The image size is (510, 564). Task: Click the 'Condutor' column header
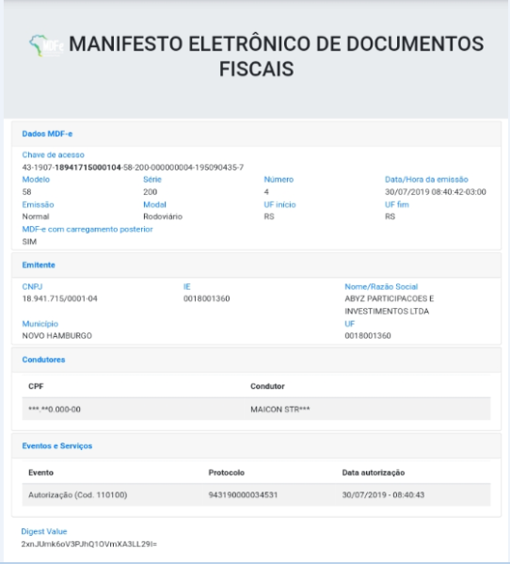267,386
